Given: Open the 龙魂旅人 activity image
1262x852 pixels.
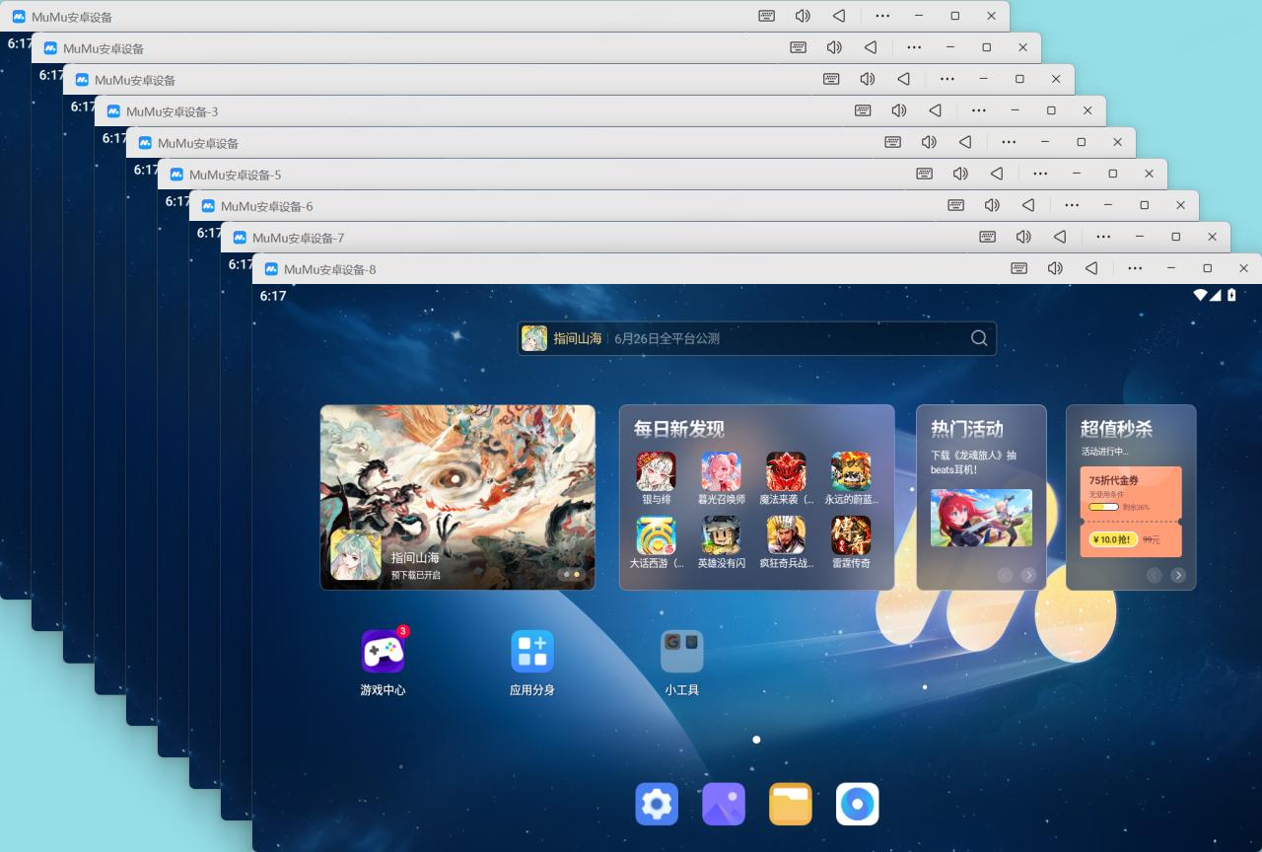Looking at the screenshot, I should [981, 518].
